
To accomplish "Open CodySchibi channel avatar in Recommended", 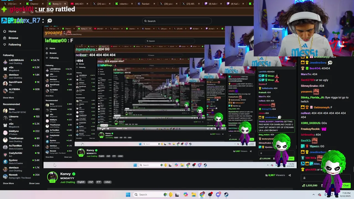I will (x=5, y=155).
